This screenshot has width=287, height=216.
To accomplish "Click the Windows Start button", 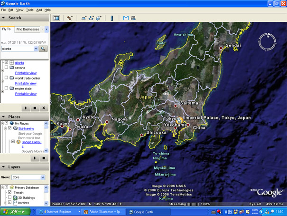I will click(x=15, y=212).
